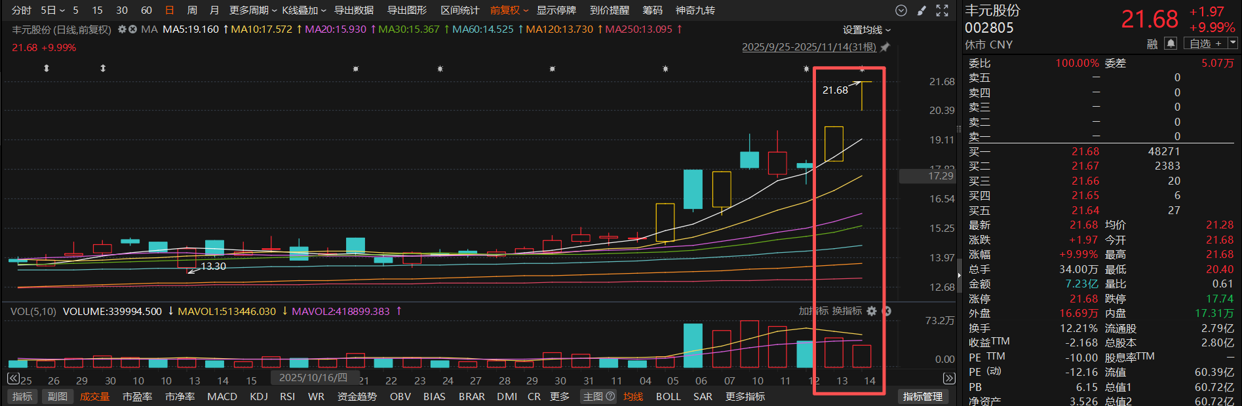1242x406 pixels.
Task: Select 15-minute period
Action: pyautogui.click(x=97, y=10)
